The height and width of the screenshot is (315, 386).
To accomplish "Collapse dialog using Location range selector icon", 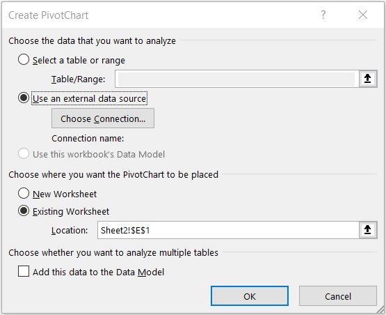I will 367,230.
